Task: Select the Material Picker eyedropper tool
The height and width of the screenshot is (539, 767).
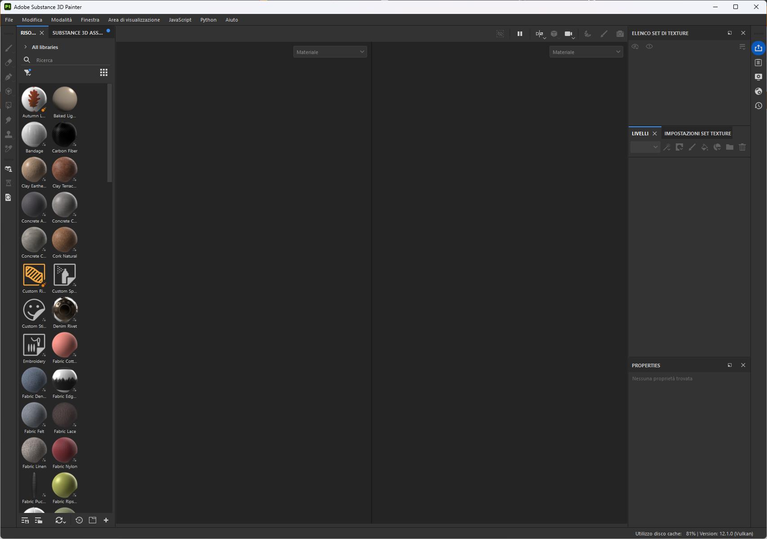Action: (x=9, y=149)
